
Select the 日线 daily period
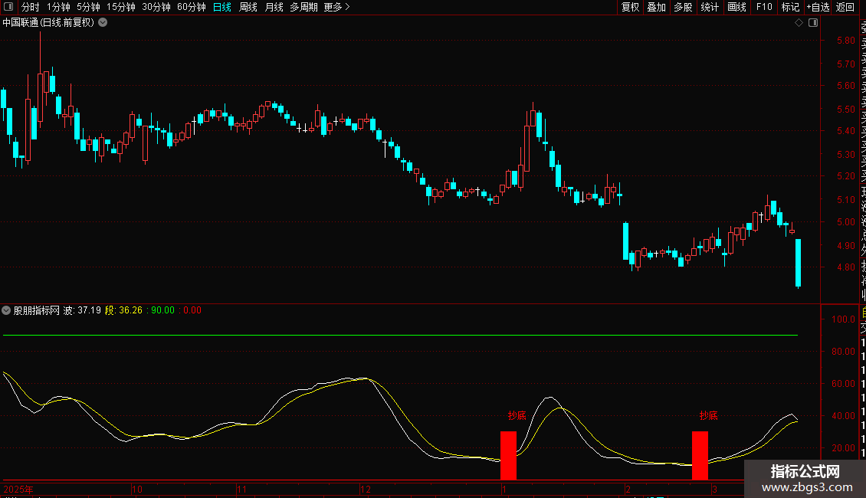pos(222,7)
